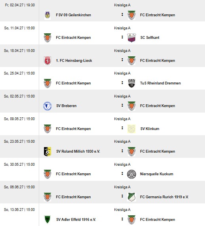205x226 pixels.
Task: Click the SV Roland Millich black-yellow crest
Action: click(x=47, y=151)
